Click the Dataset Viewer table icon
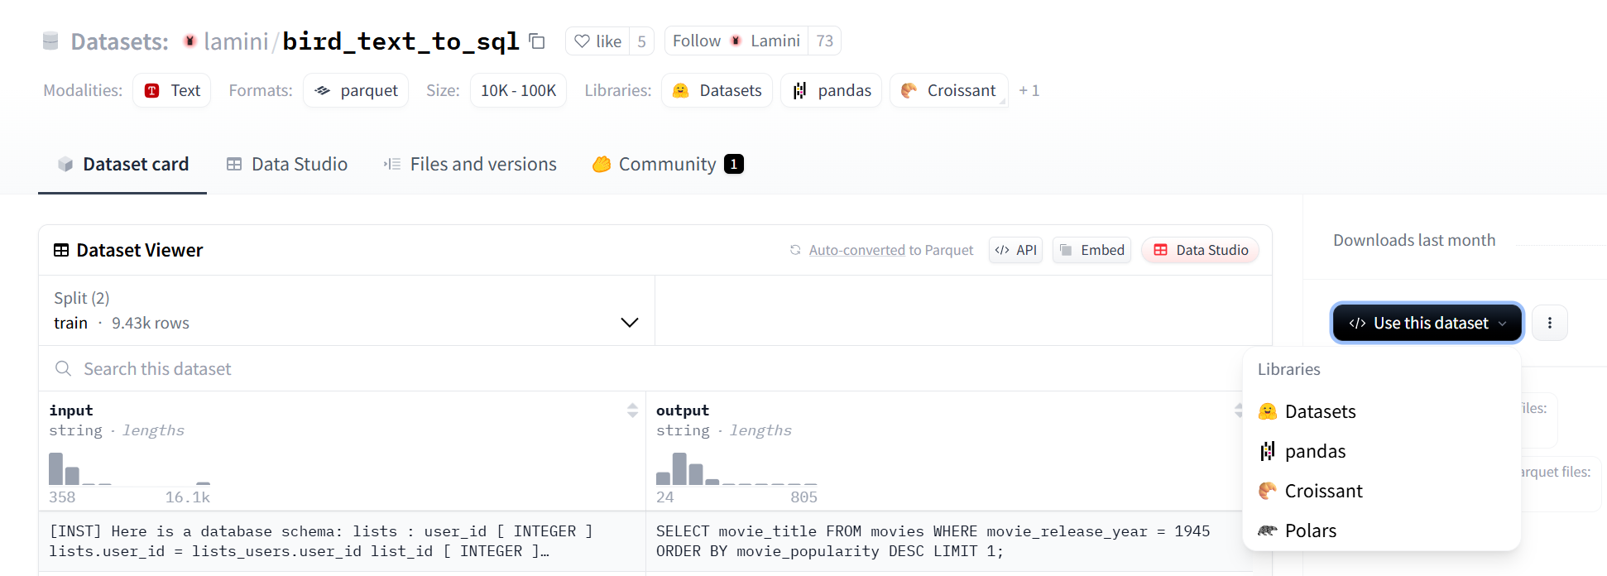 61,250
